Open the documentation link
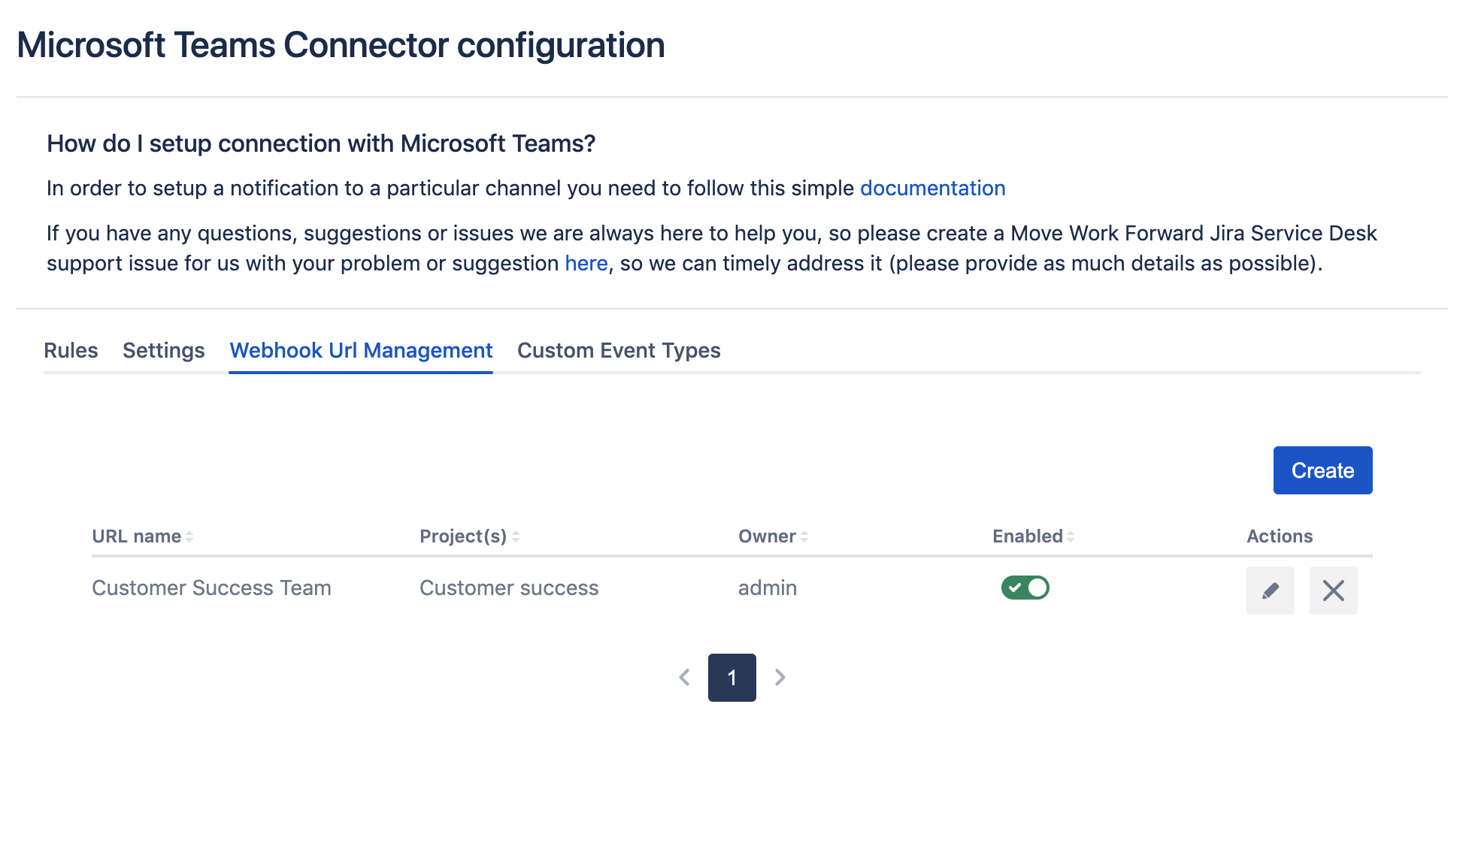 (932, 189)
